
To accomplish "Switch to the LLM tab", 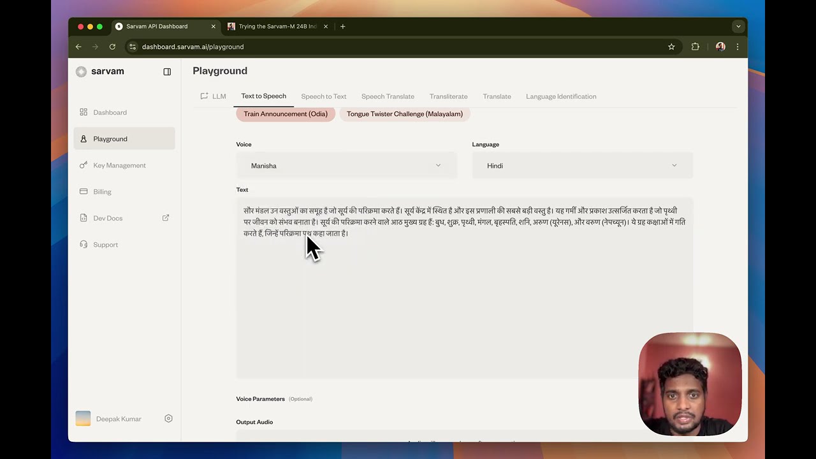I will click(x=213, y=96).
